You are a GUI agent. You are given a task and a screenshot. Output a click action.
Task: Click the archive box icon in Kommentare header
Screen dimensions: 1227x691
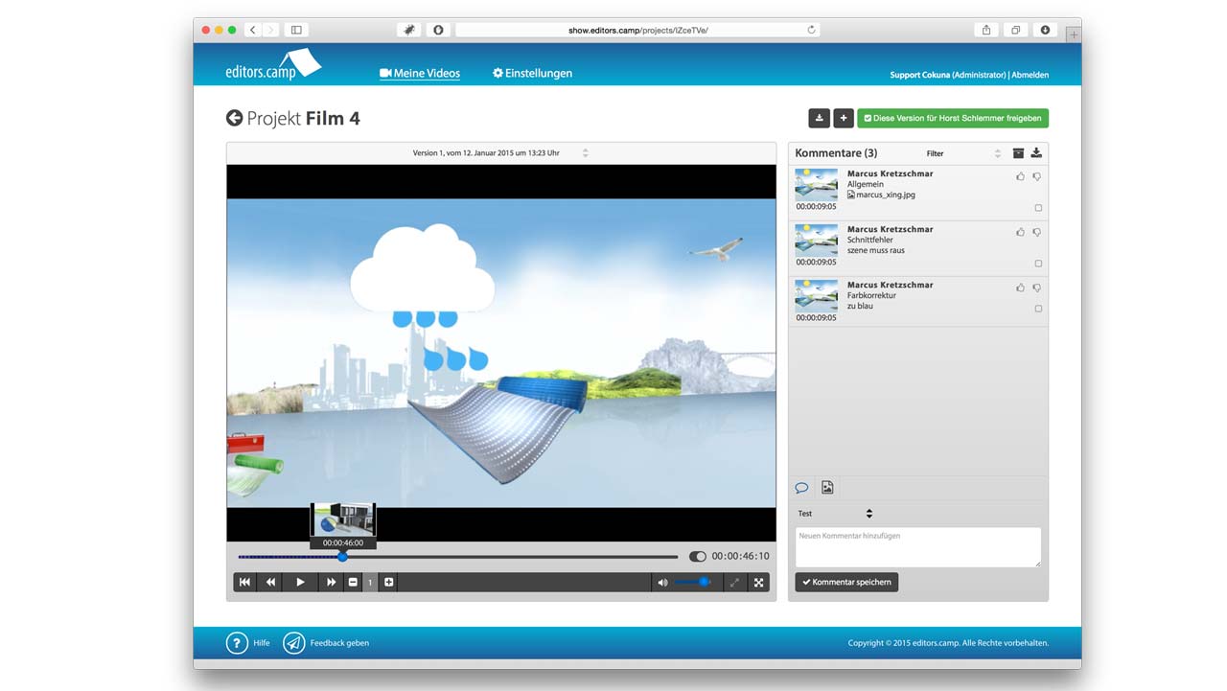[1019, 153]
